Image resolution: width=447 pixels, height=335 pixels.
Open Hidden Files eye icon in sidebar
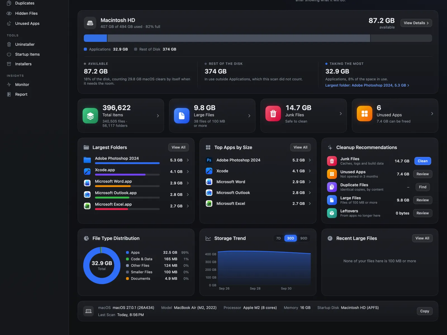click(9, 13)
